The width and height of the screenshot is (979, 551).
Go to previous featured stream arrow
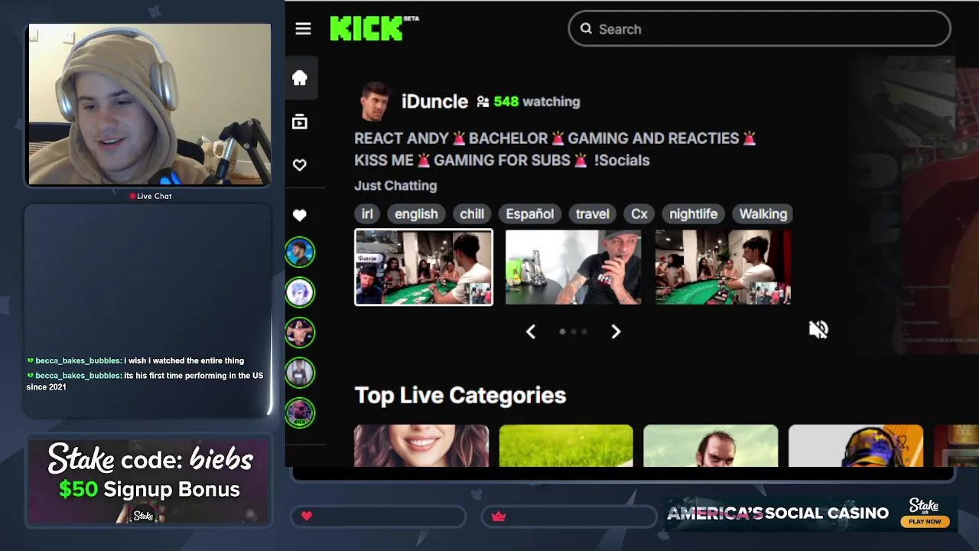(531, 331)
